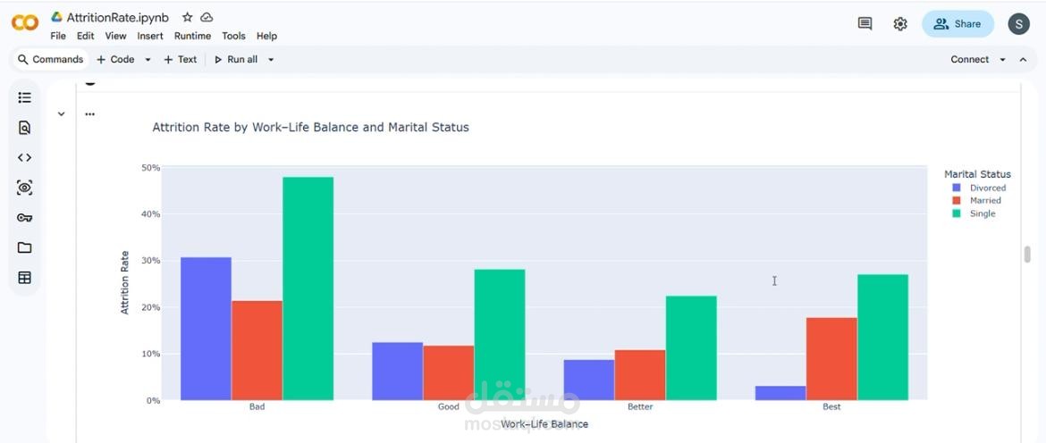Click the Divorced bar for Bad

pyautogui.click(x=207, y=329)
